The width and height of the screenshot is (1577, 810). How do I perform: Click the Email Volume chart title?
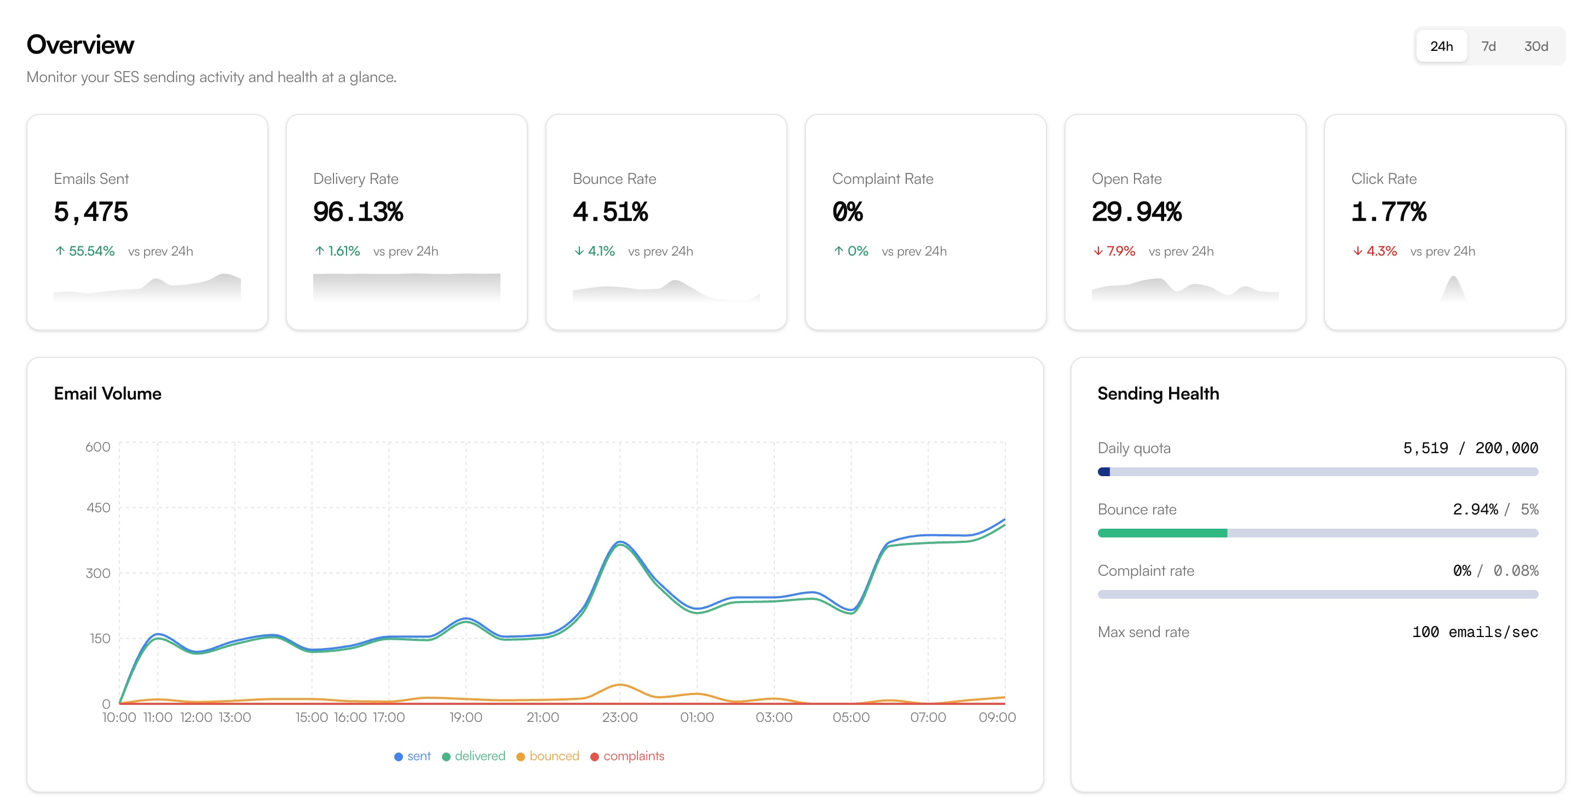coord(108,394)
